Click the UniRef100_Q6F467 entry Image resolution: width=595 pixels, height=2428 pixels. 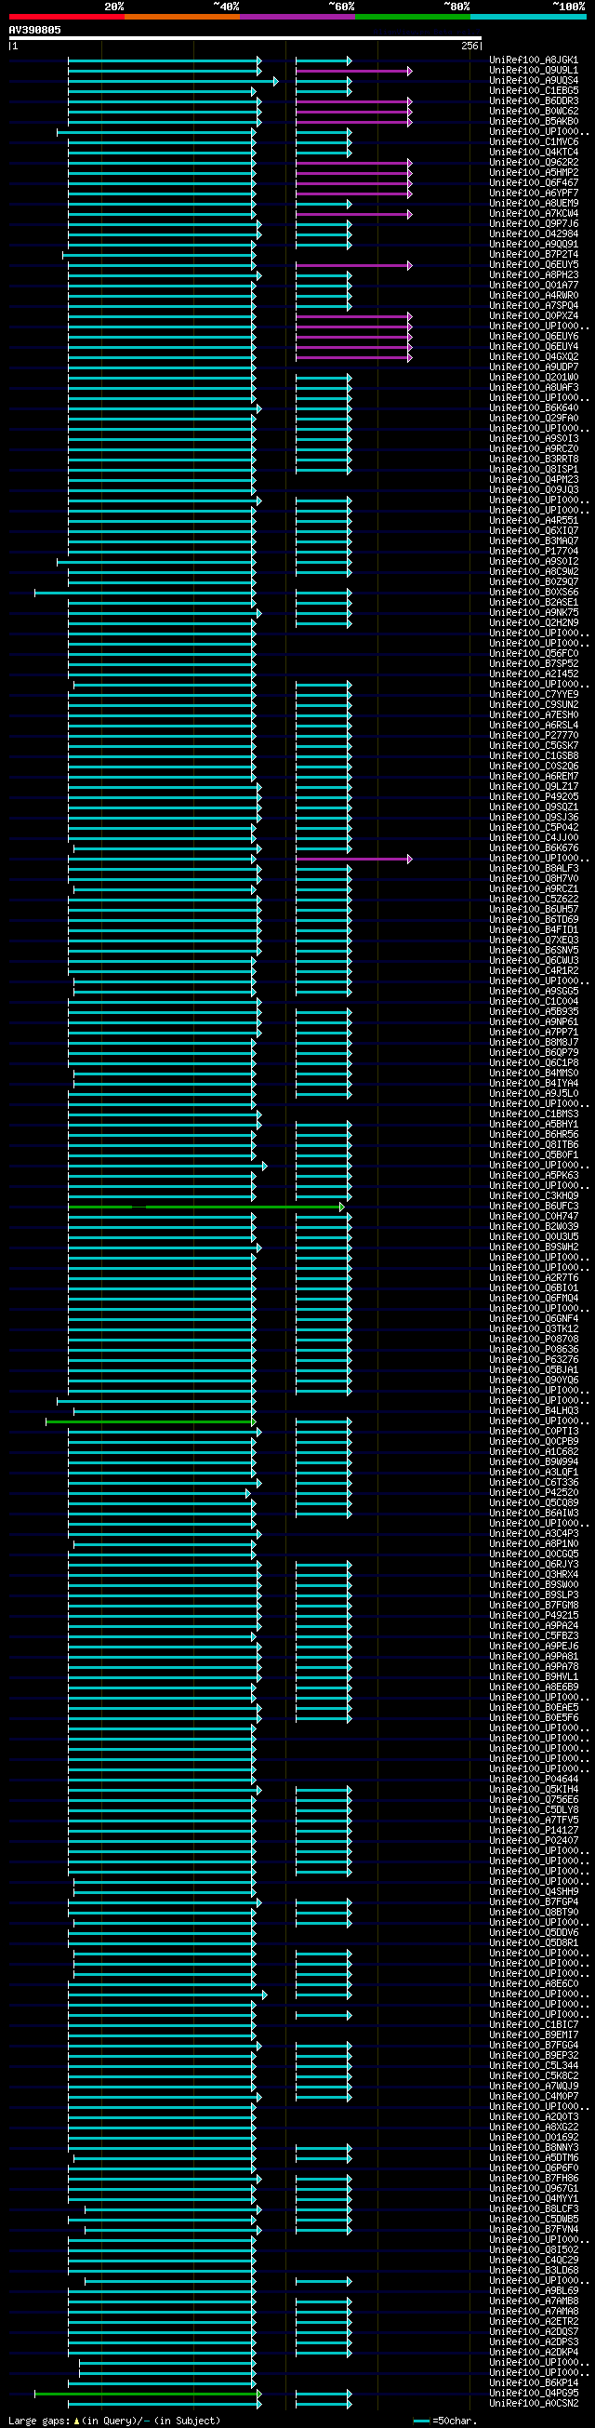533,183
